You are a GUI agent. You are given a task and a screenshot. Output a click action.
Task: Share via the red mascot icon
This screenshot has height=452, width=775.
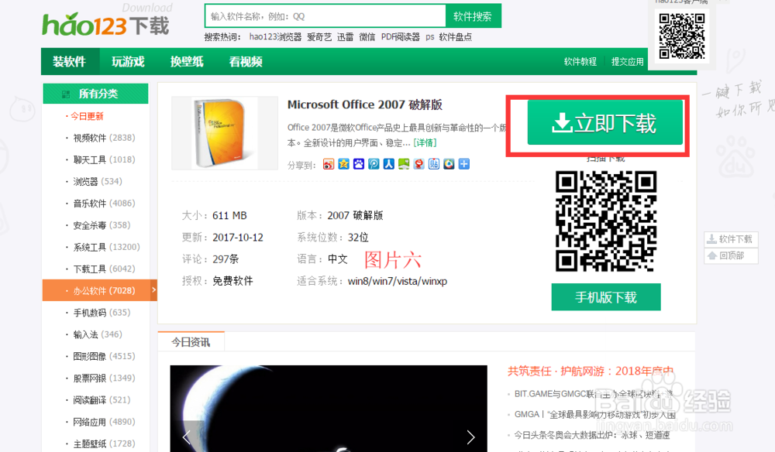tap(418, 164)
